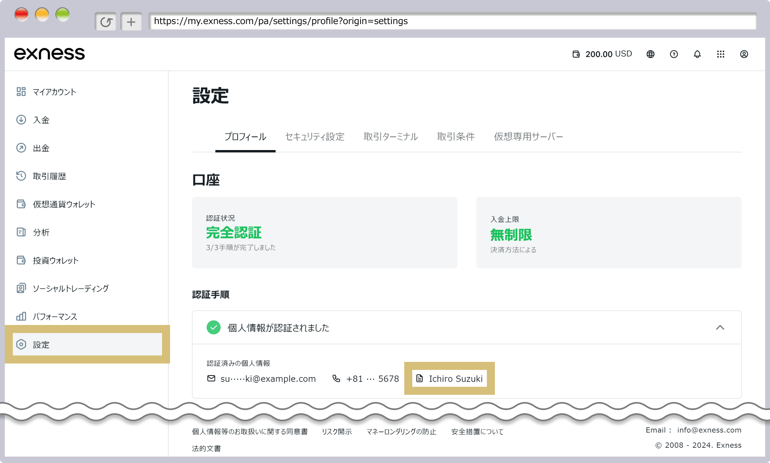
Task: Click the email envelope icon
Action: 211,378
